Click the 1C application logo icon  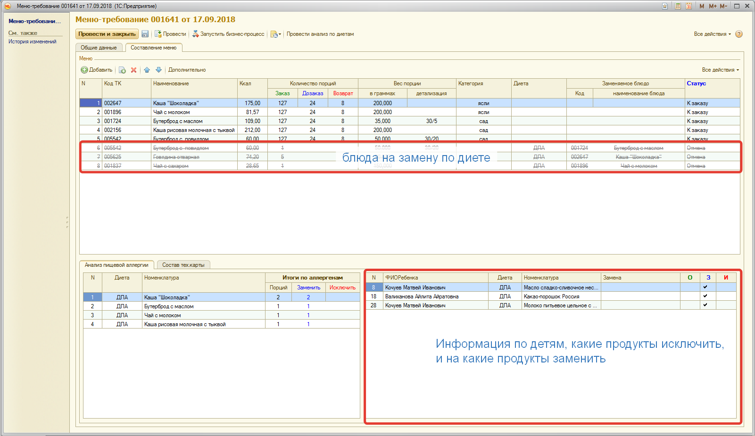8,6
